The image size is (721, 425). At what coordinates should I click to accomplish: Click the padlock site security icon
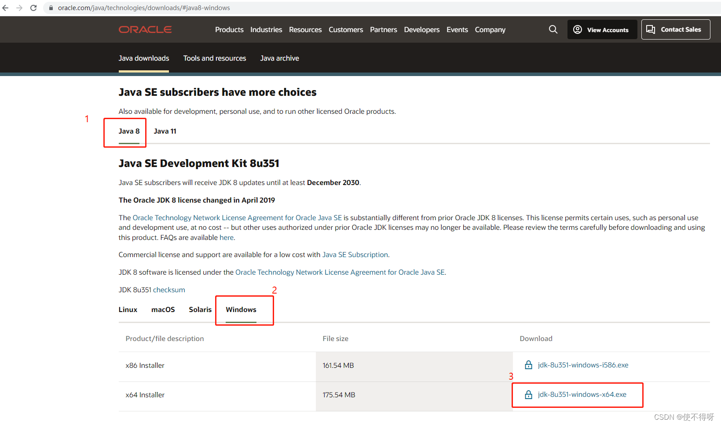51,8
